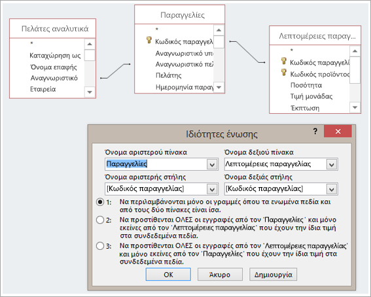The height and width of the screenshot is (297, 371).
Task: Select Κωδικός προϊόντος field
Action: pyautogui.click(x=320, y=75)
